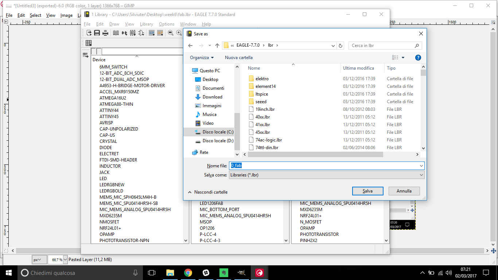
Task: Open the Organizza dropdown
Action: (x=202, y=58)
